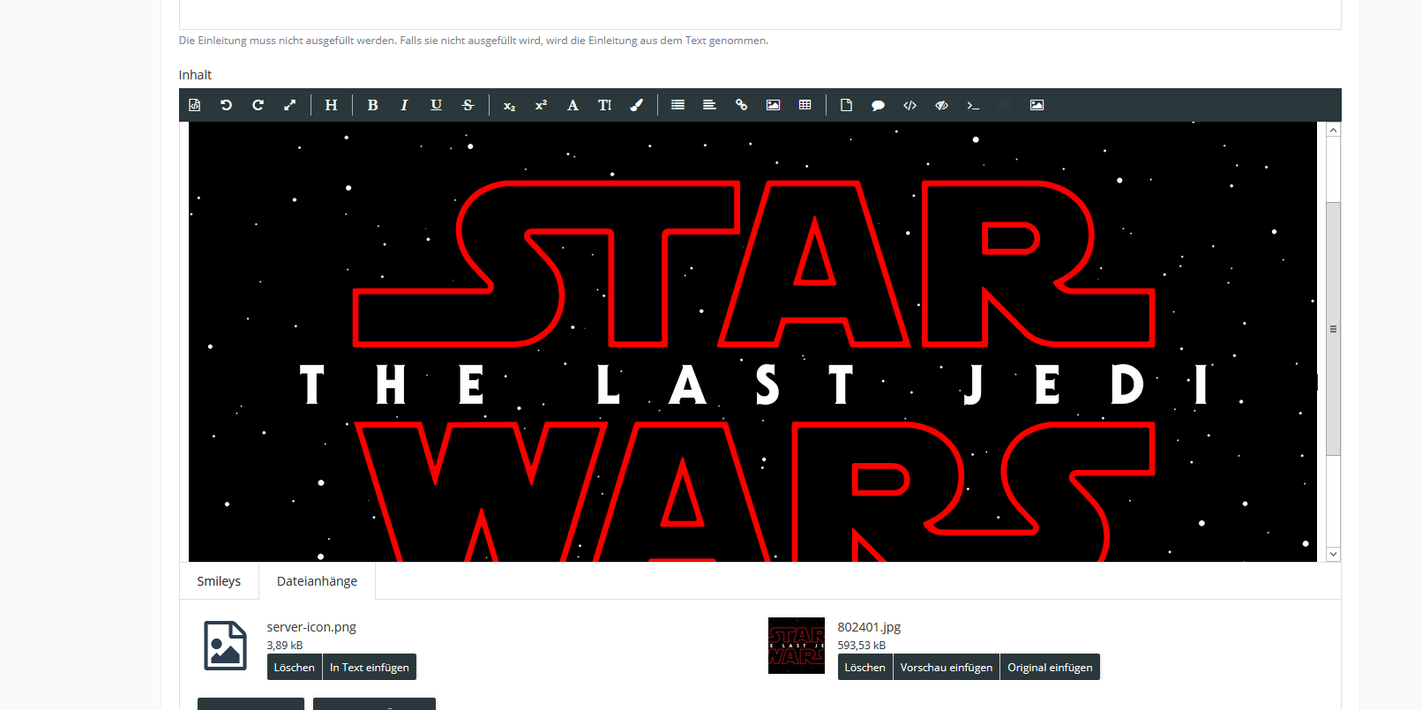The image size is (1422, 710).
Task: Click the server-icon.png file name
Action: tap(311, 627)
